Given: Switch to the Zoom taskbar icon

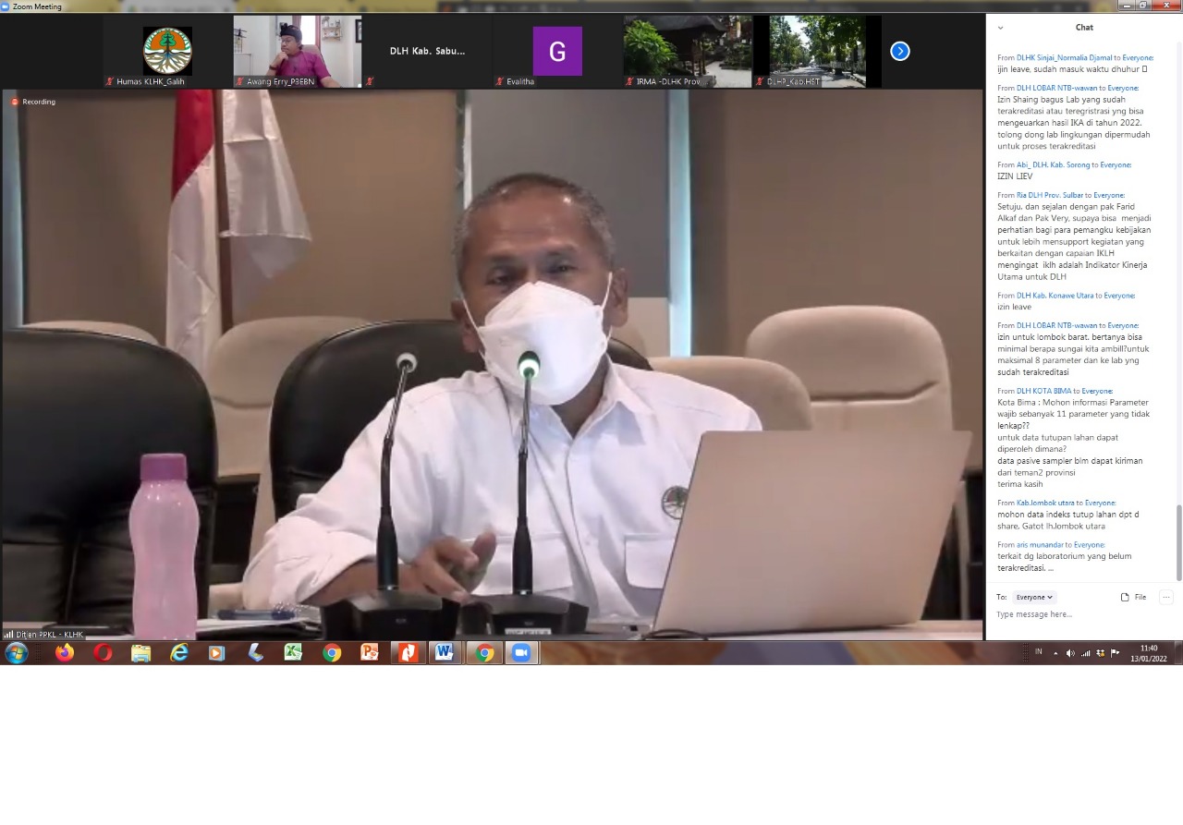Looking at the screenshot, I should pyautogui.click(x=521, y=653).
